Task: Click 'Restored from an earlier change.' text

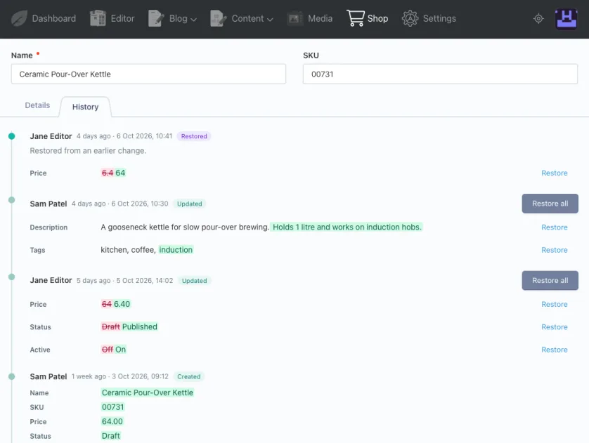Action: [x=88, y=151]
